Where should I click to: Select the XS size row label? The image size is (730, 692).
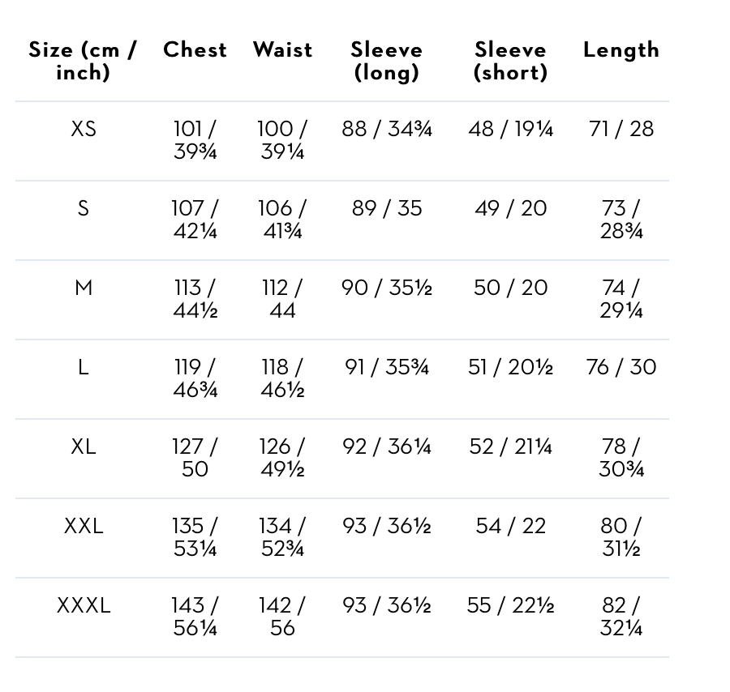[x=84, y=129]
